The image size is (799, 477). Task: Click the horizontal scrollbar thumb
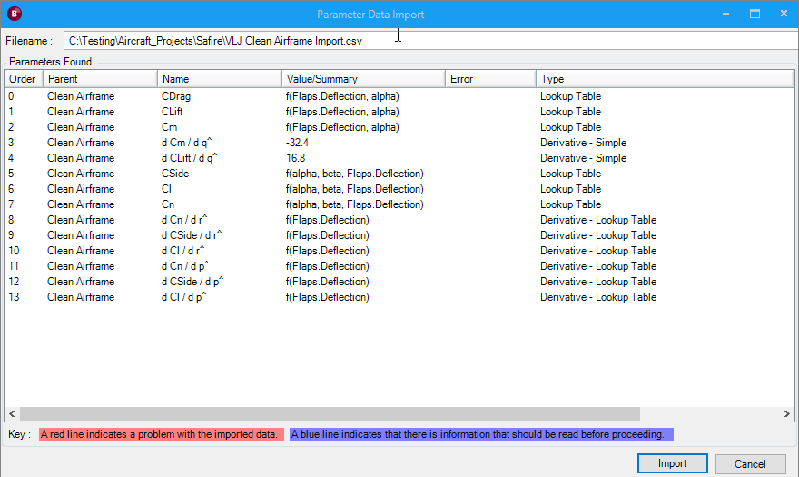330,413
